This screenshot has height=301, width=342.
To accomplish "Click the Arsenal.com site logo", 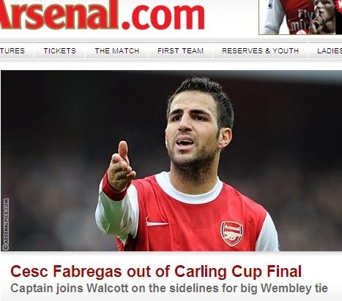I will click(x=102, y=15).
